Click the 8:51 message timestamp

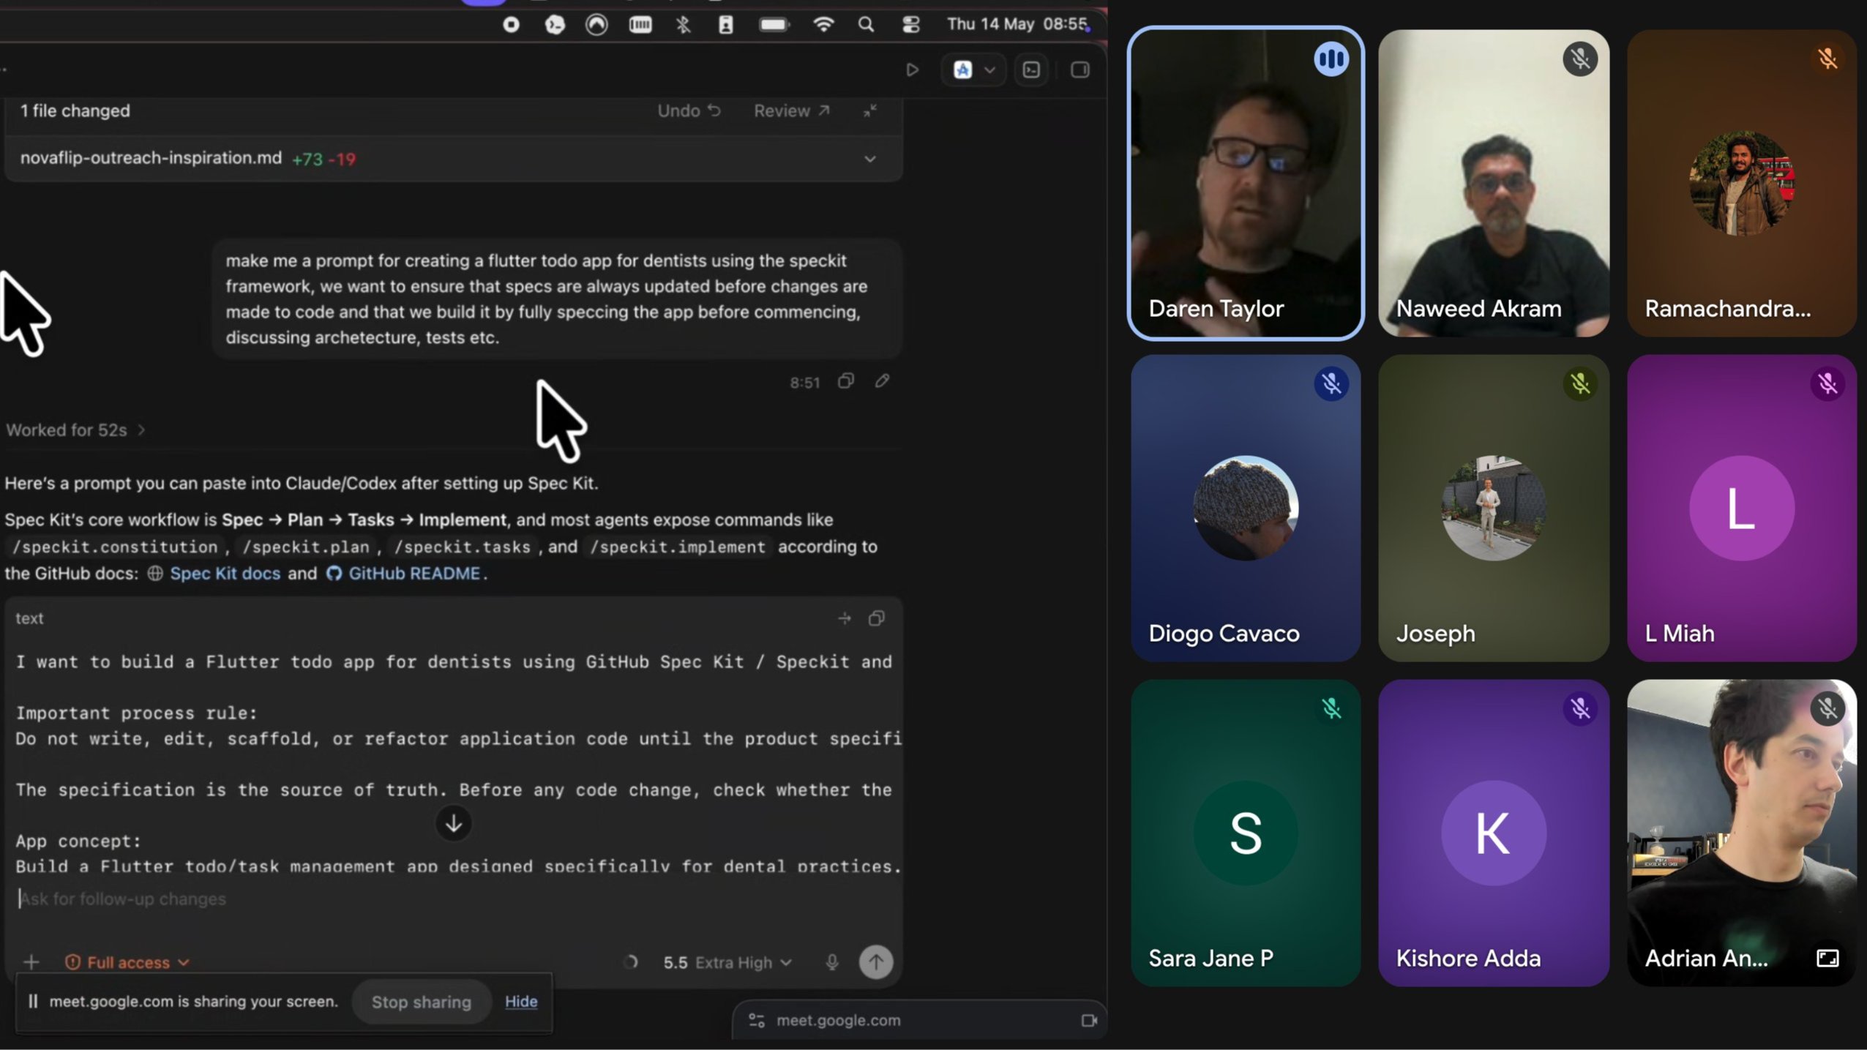804,383
